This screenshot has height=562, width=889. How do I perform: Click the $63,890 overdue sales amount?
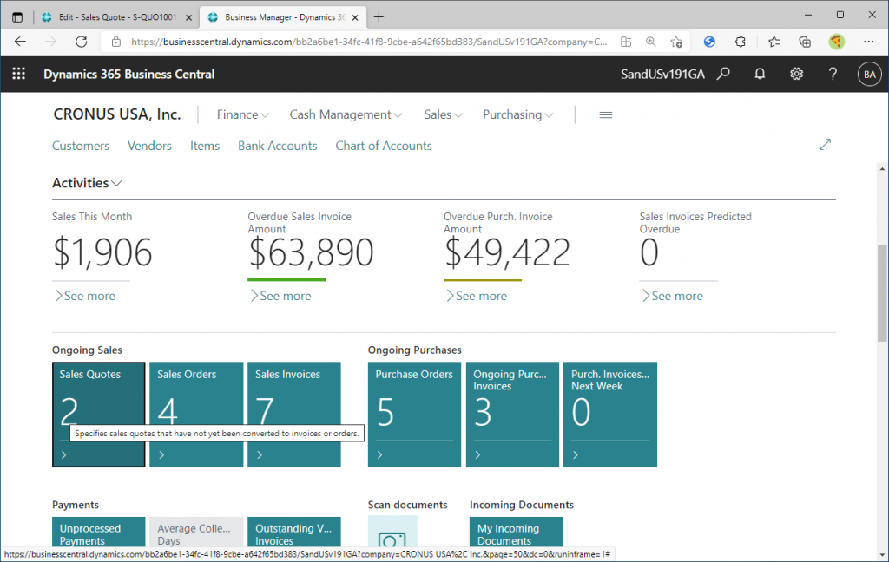312,252
